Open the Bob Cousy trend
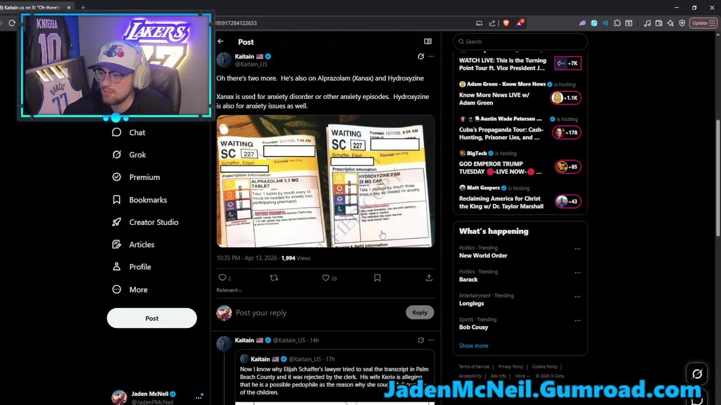The image size is (721, 405). coord(474,327)
